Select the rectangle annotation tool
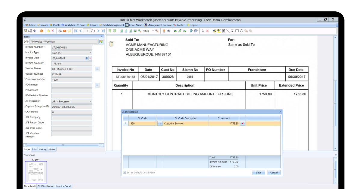The width and height of the screenshot is (361, 189). click(237, 31)
